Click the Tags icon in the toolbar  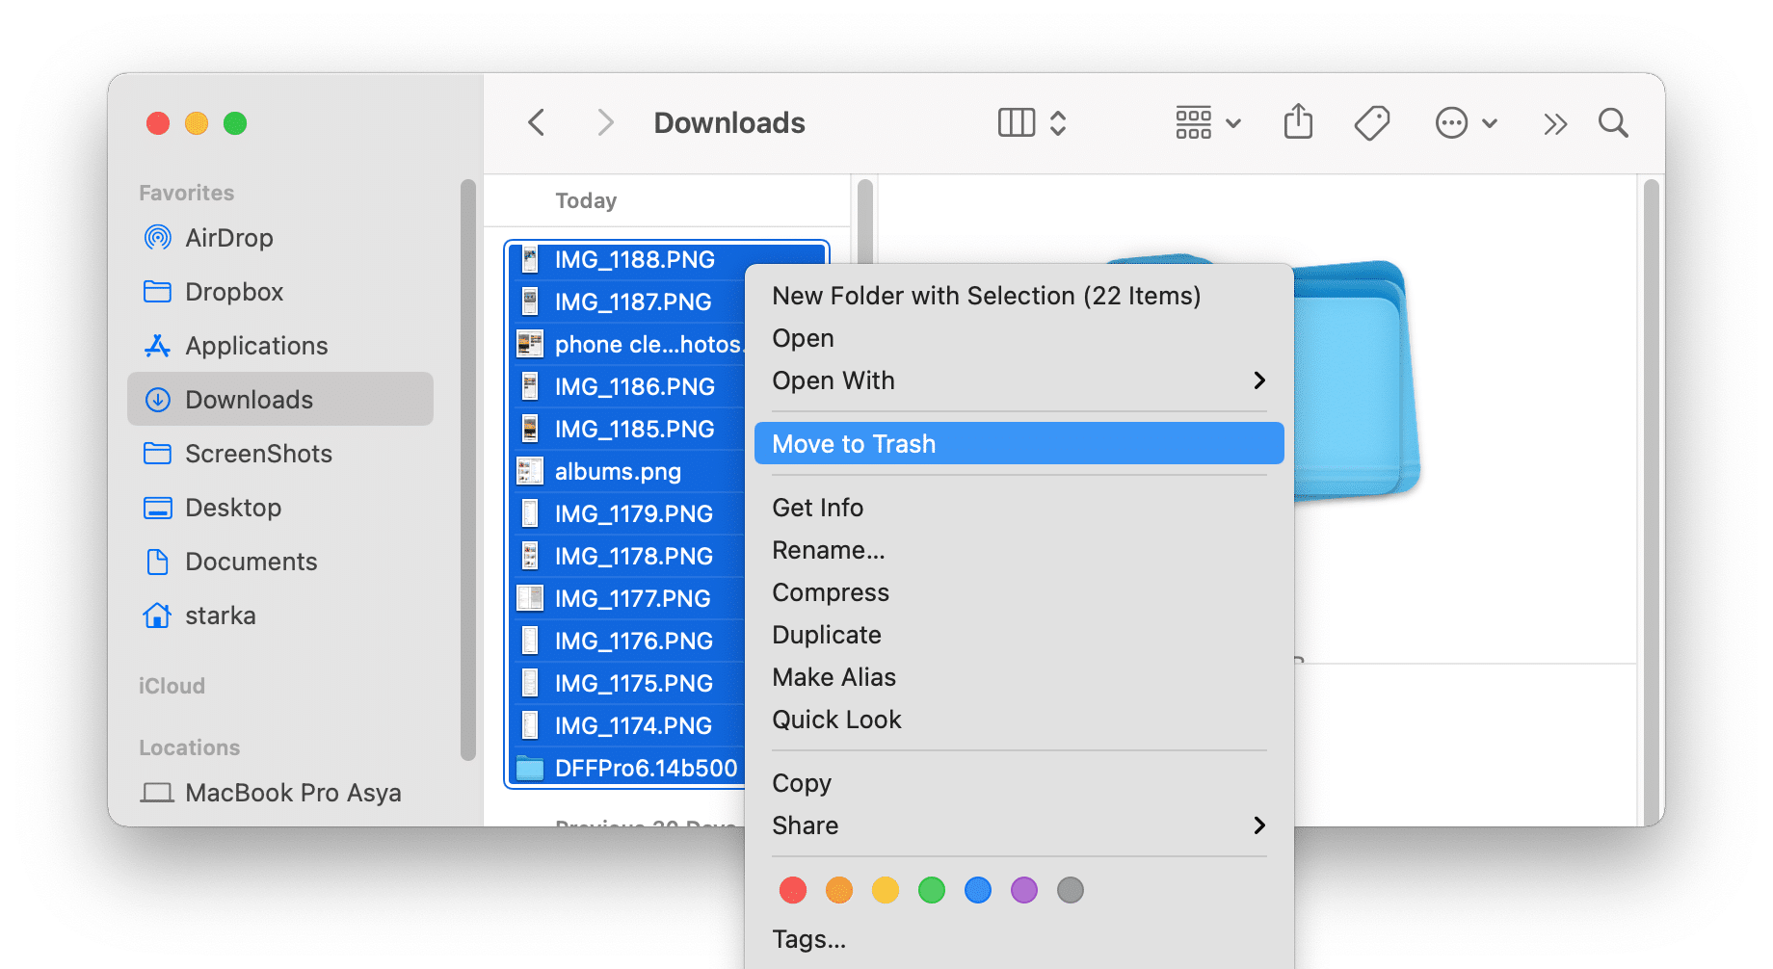1371,122
